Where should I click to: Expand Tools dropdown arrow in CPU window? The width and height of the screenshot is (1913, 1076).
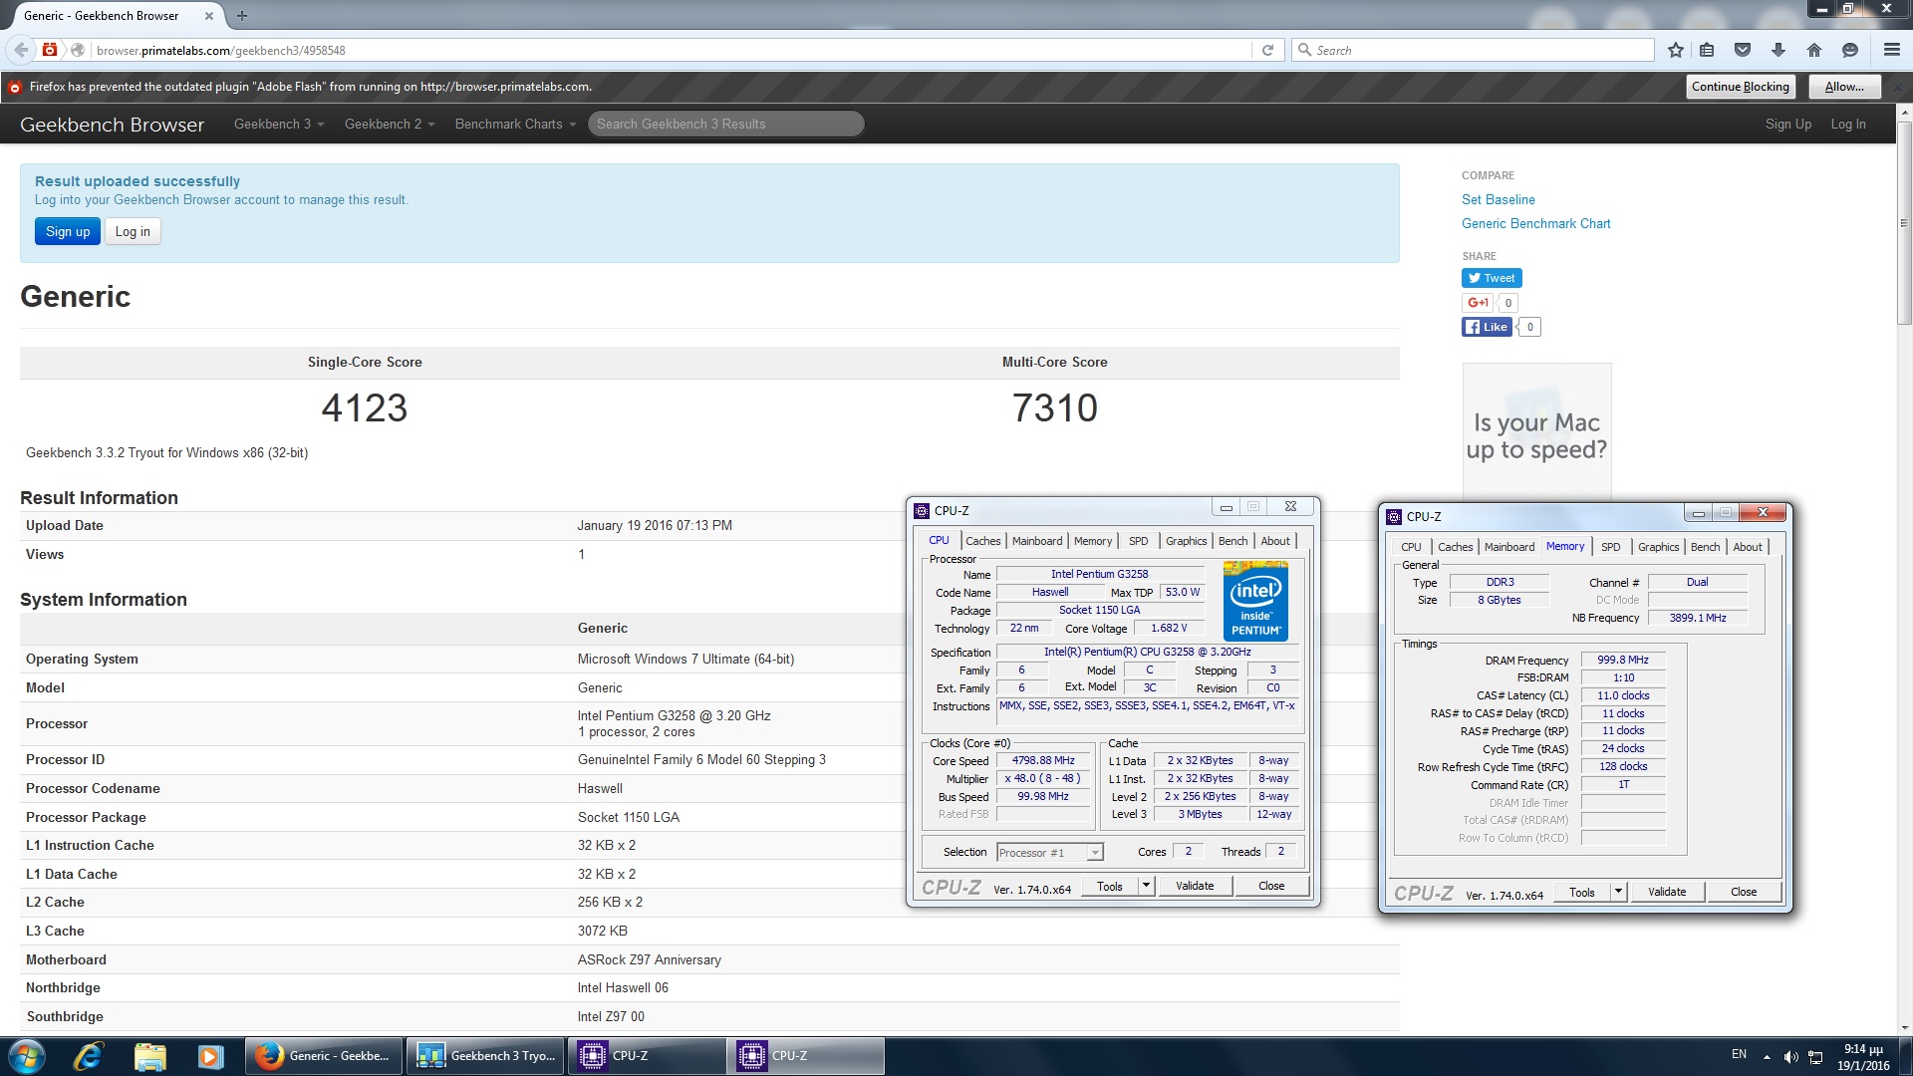(x=1146, y=886)
